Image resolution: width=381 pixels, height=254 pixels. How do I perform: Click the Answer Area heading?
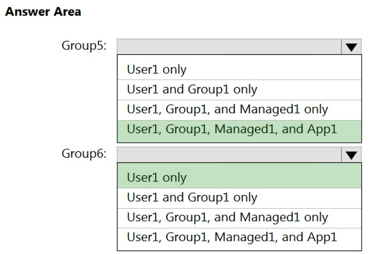pyautogui.click(x=43, y=12)
